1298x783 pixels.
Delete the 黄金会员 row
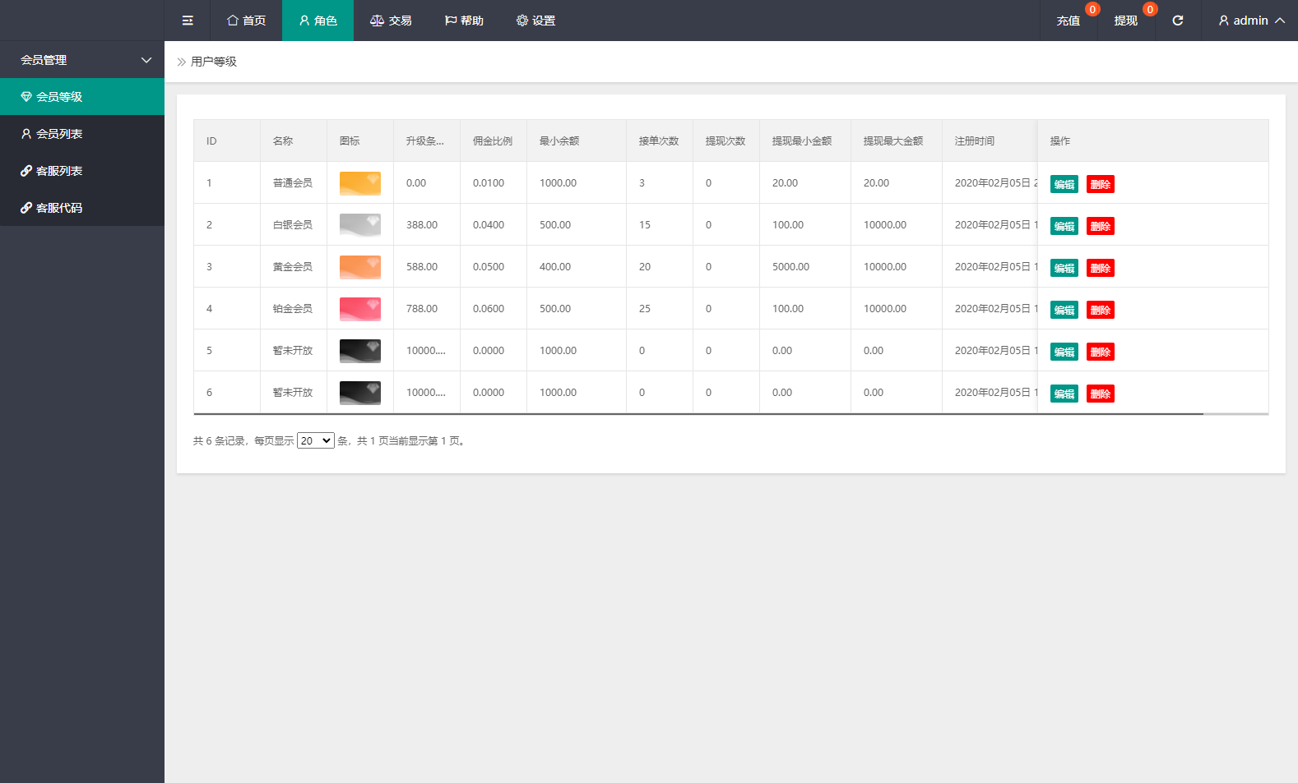pos(1101,268)
